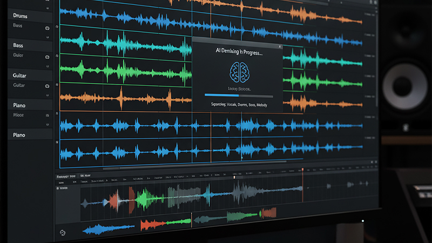Click the orange waveform in the fourth track

(124, 98)
